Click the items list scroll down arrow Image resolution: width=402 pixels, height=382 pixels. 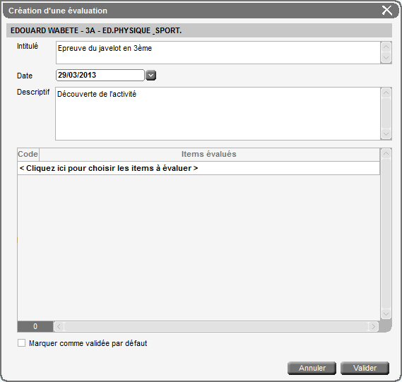(x=386, y=314)
